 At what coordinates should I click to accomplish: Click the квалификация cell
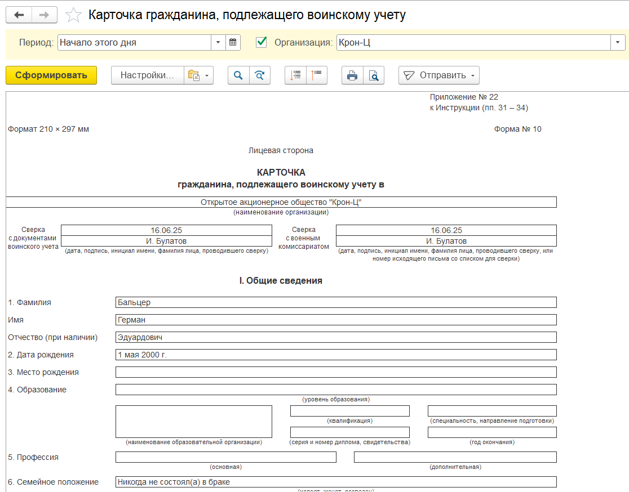(350, 411)
